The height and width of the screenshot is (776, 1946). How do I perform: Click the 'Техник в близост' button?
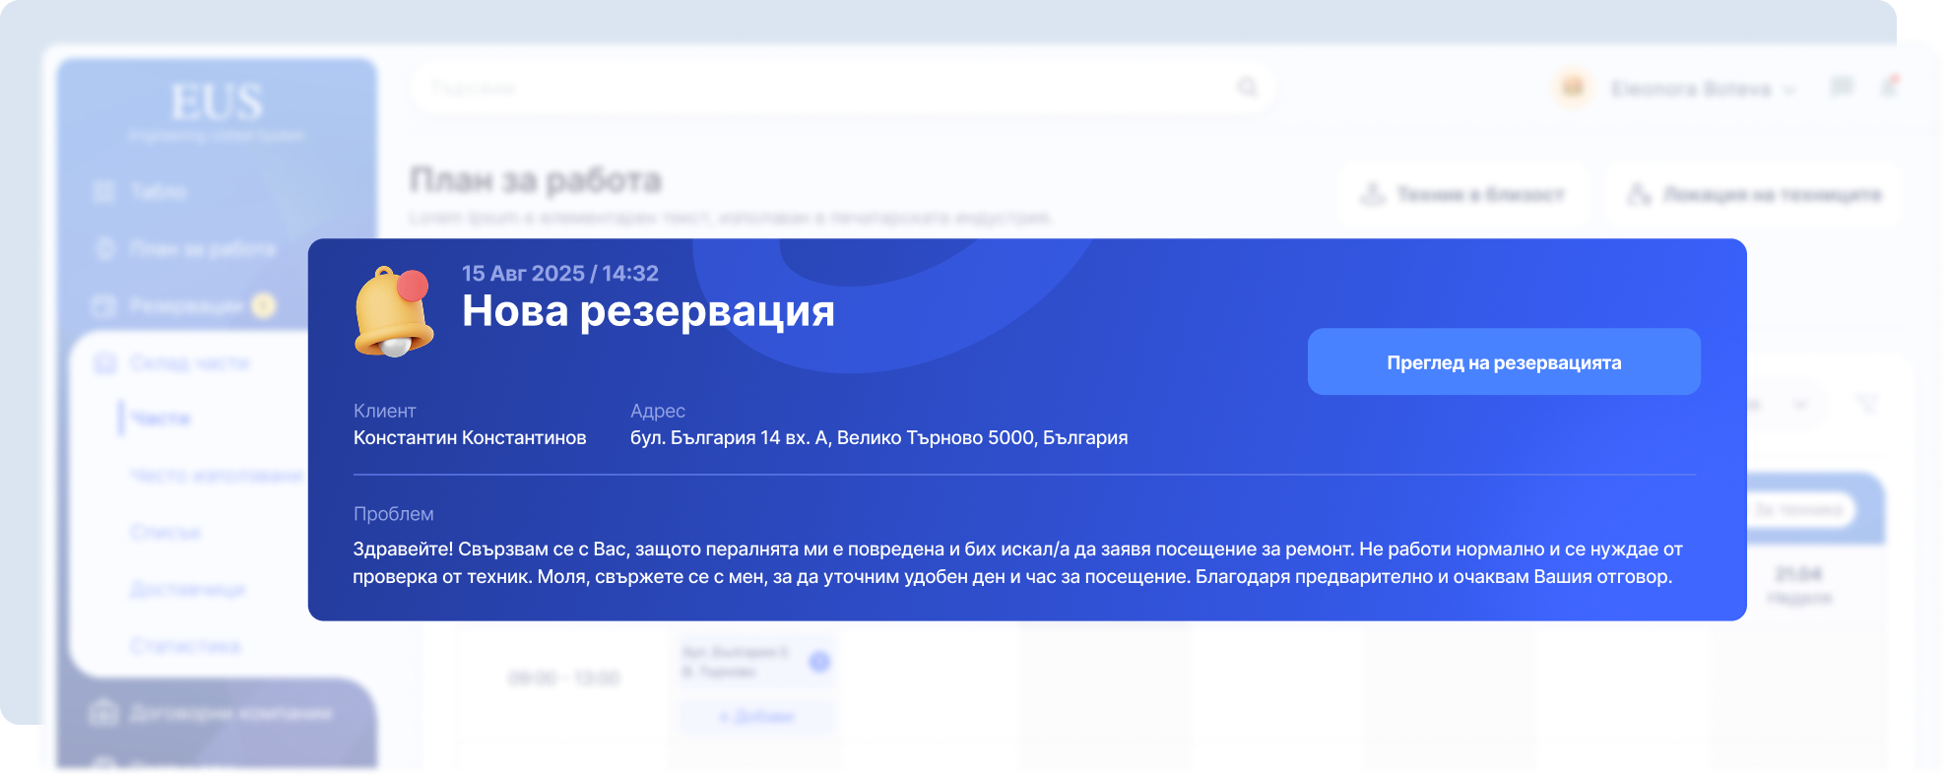point(1463,194)
